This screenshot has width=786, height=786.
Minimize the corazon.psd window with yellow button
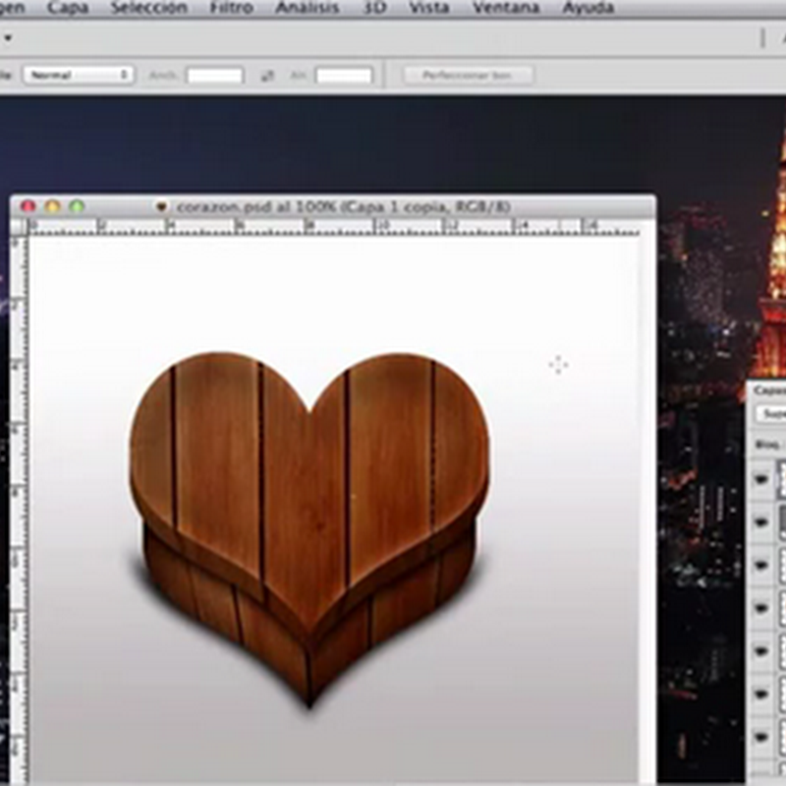pyautogui.click(x=52, y=206)
